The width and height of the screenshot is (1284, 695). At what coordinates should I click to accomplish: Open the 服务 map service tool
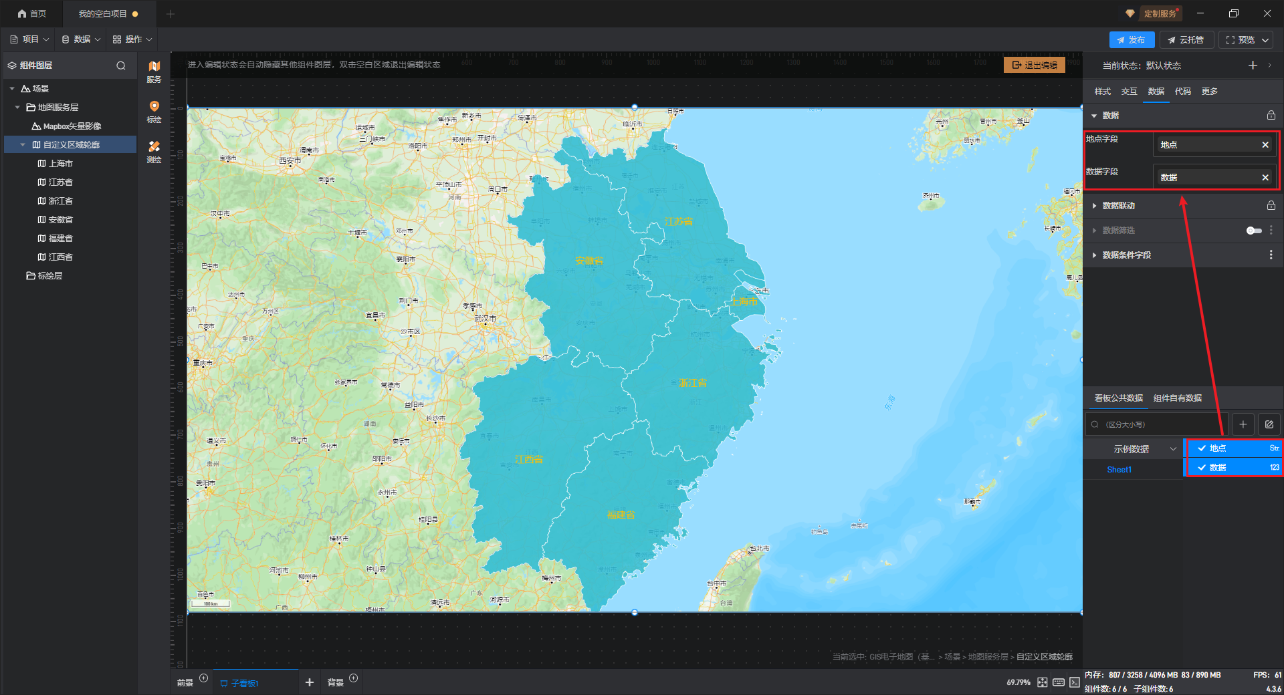click(154, 71)
